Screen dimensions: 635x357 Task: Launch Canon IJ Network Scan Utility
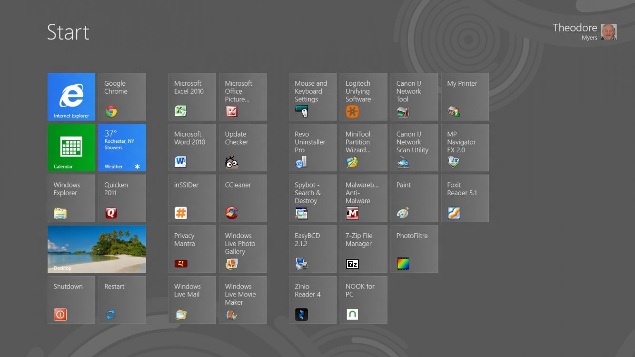414,148
